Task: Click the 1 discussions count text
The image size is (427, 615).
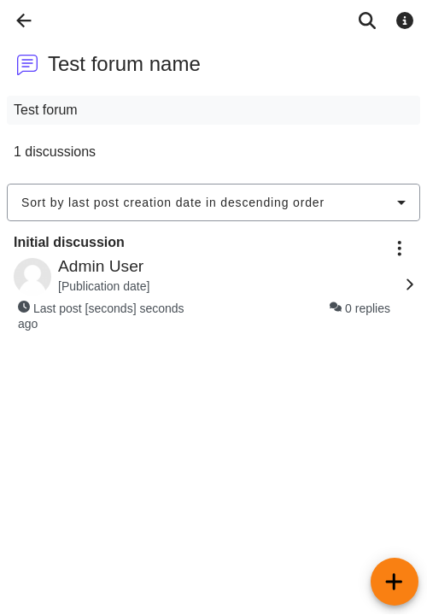Action: click(55, 151)
